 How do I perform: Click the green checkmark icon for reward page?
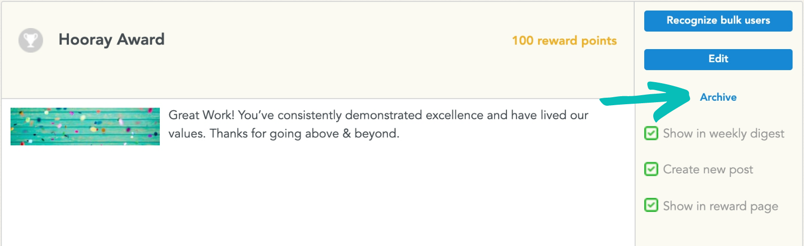click(x=651, y=205)
